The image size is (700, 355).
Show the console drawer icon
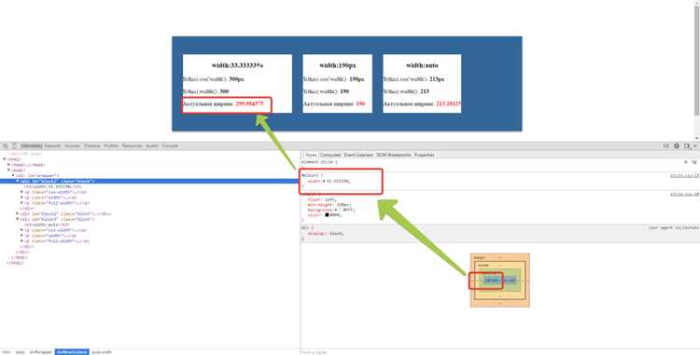coord(665,146)
